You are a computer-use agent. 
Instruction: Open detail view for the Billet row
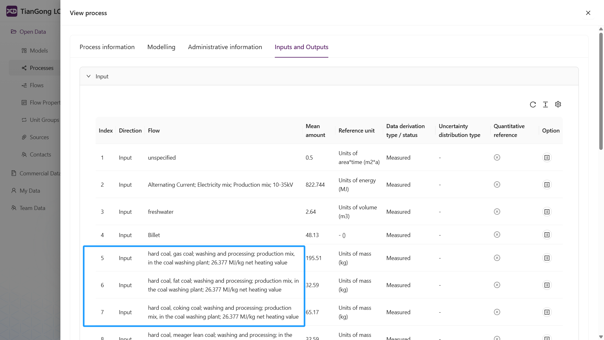[547, 235]
